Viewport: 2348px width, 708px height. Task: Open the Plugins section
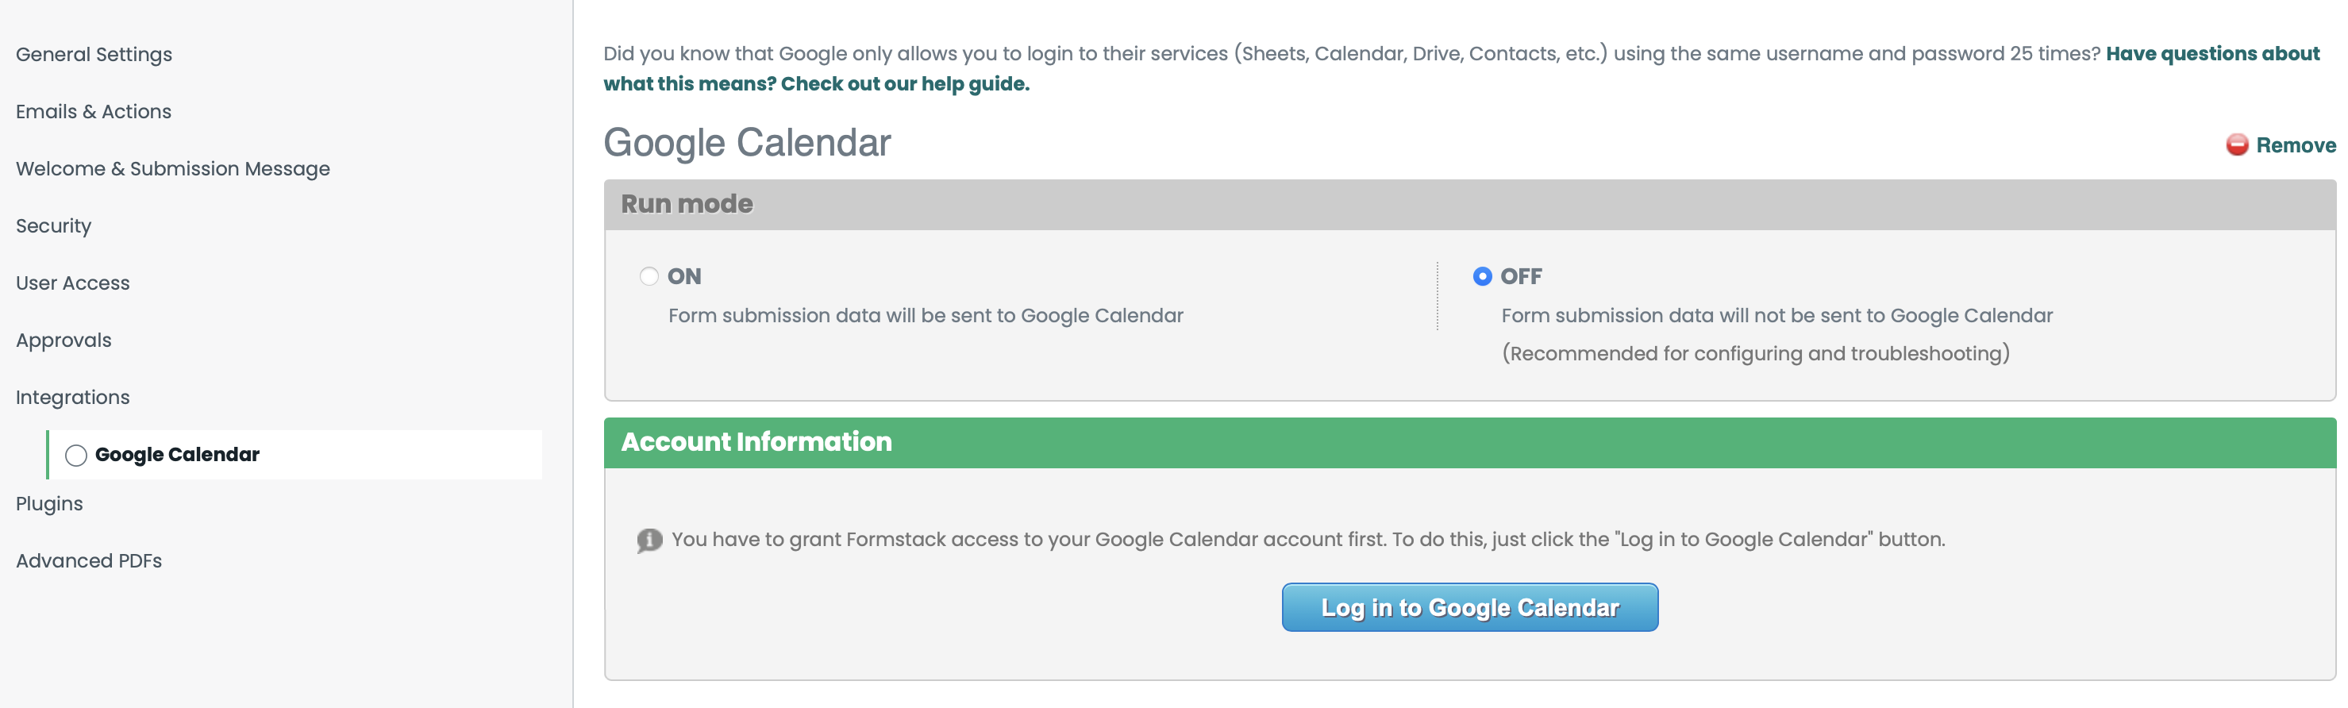[48, 504]
